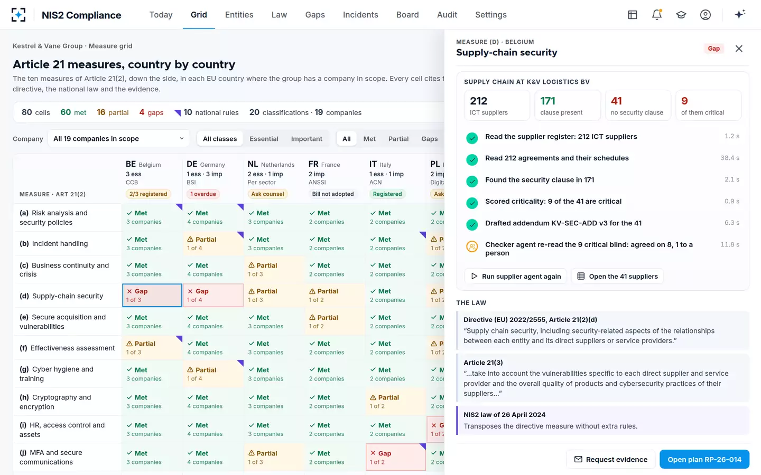Open plan RP-26-014
761x475 pixels.
[704, 459]
